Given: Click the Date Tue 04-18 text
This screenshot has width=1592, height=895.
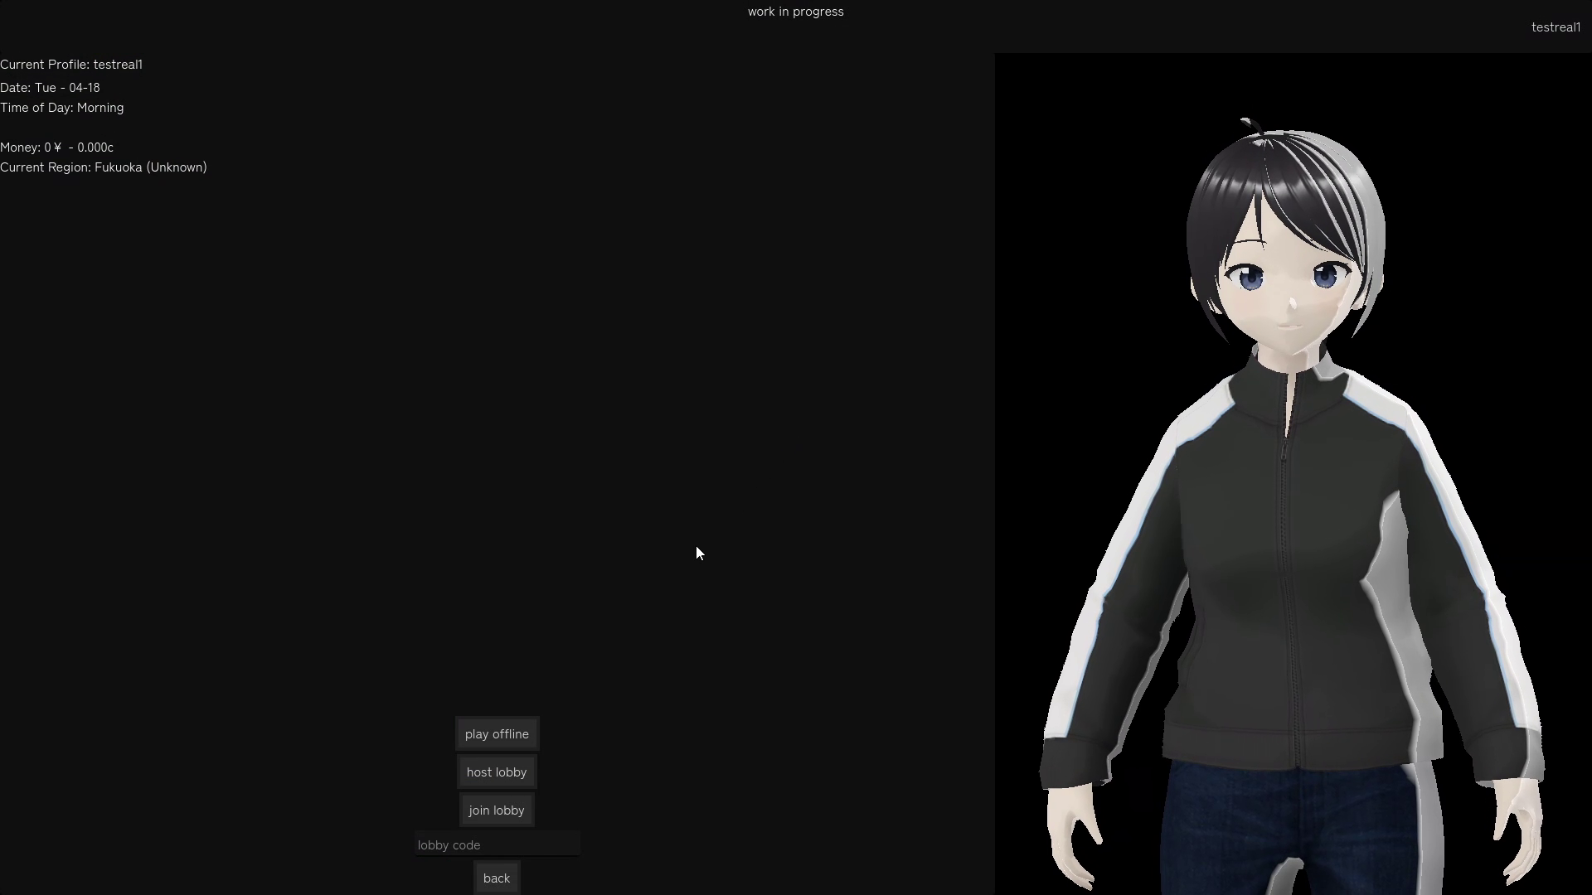Looking at the screenshot, I should point(50,88).
